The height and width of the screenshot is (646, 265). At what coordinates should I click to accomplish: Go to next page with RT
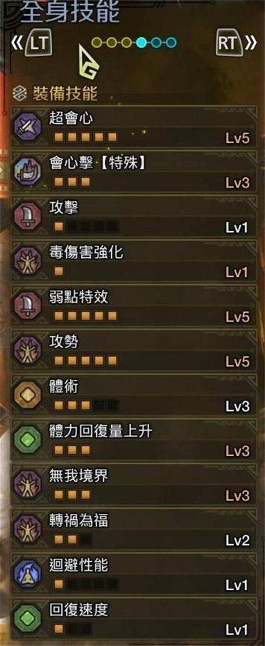[x=230, y=43]
